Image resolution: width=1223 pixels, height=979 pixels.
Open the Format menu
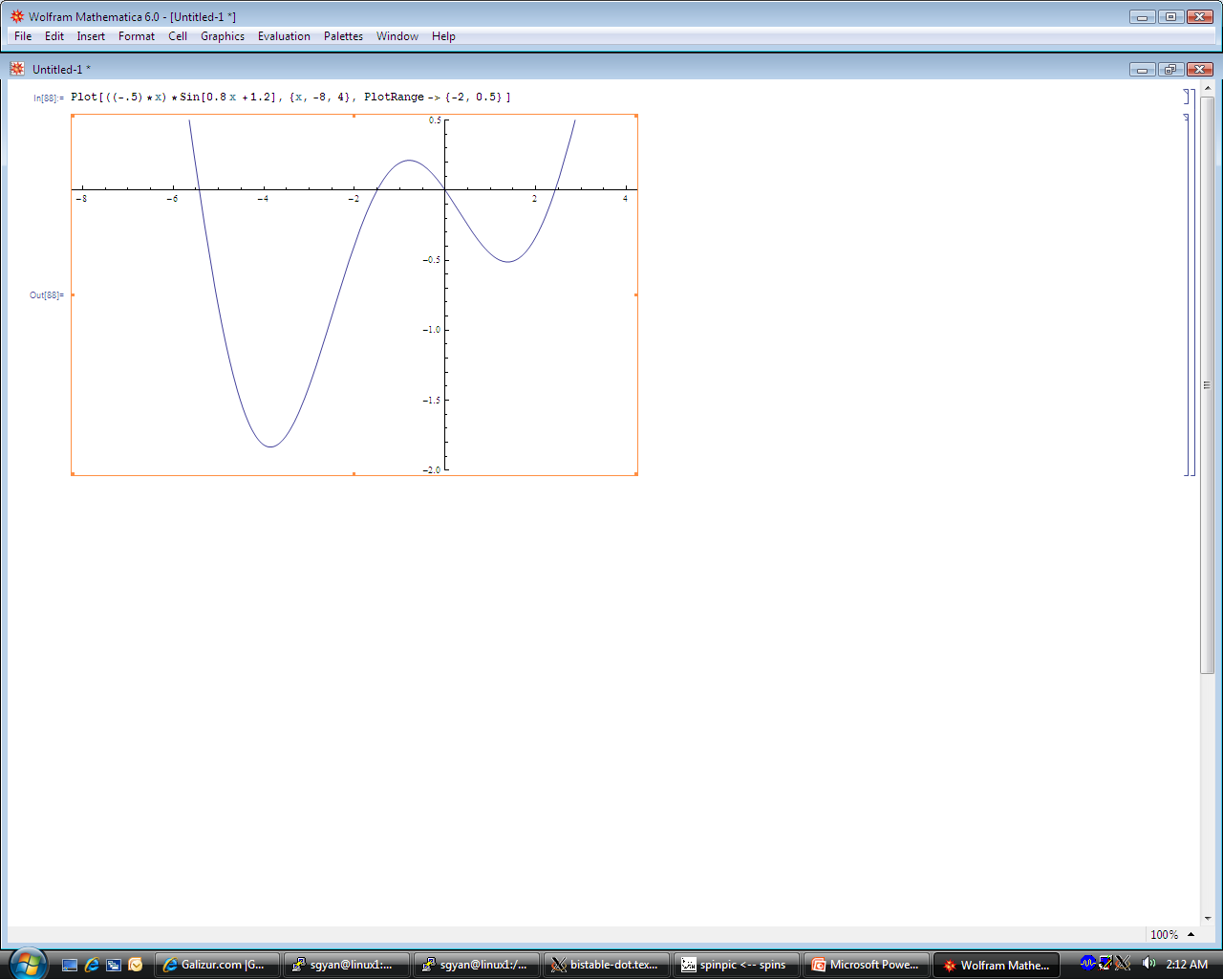136,36
